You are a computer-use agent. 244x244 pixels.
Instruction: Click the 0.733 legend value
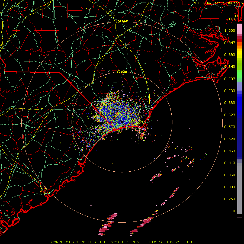tap(230, 91)
